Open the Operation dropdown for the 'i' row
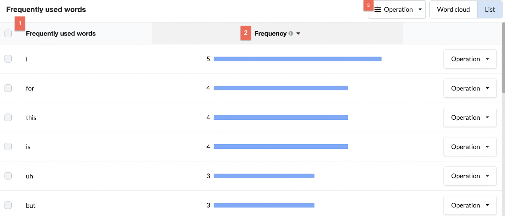 tap(470, 59)
